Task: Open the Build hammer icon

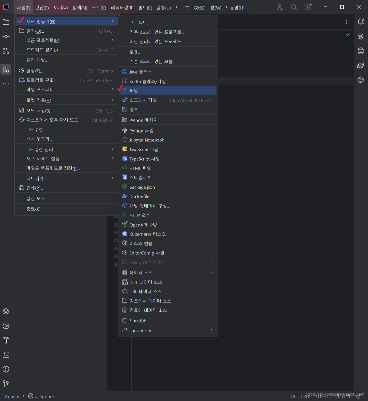Action: point(6,340)
